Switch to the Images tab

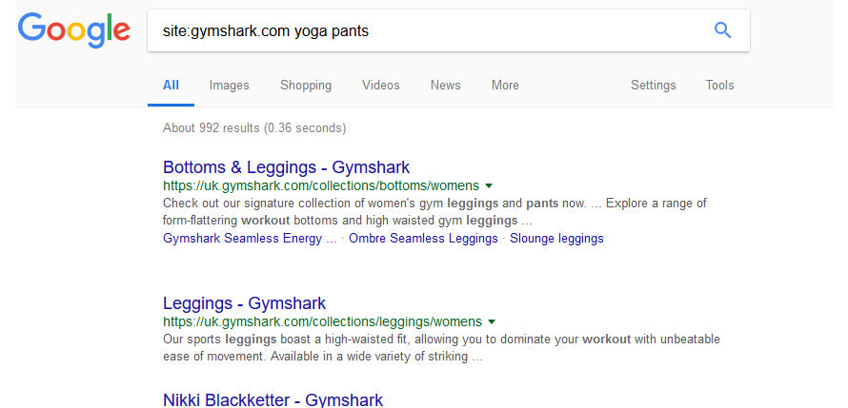coord(230,86)
